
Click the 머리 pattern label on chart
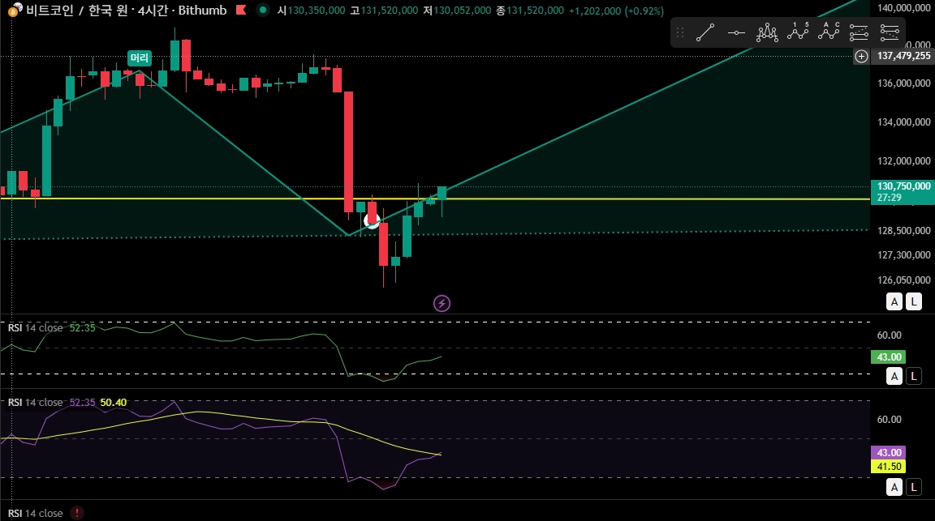(x=140, y=58)
